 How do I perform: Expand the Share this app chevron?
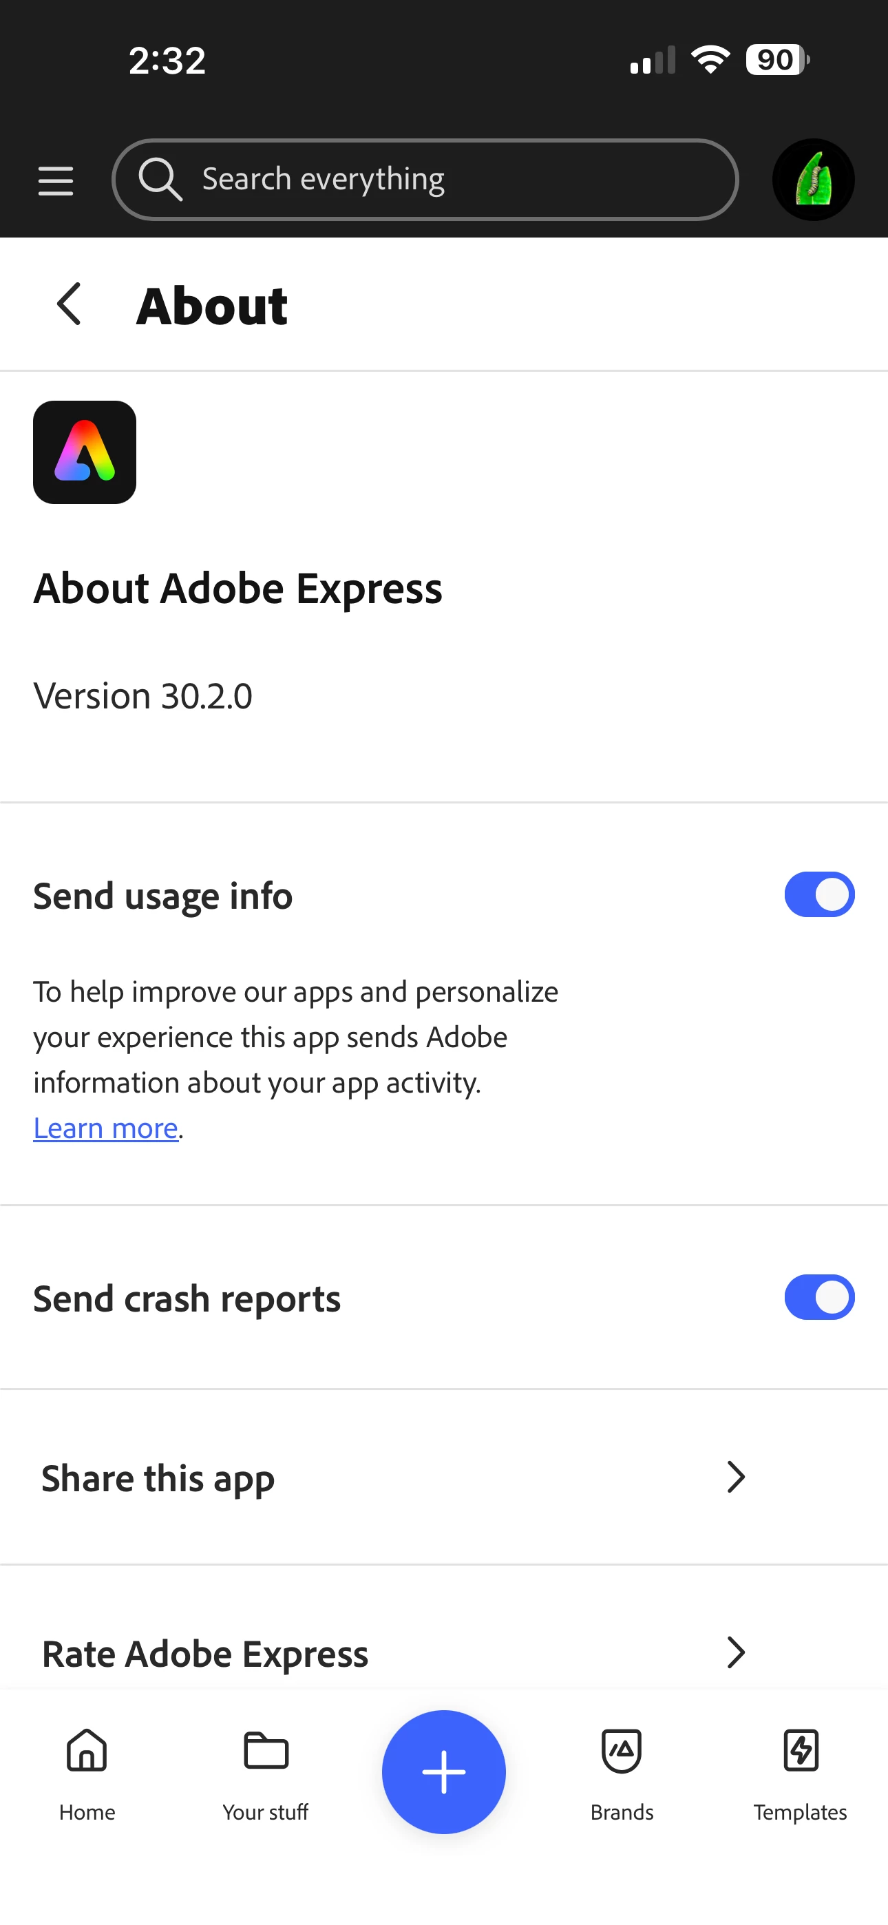pos(737,1477)
